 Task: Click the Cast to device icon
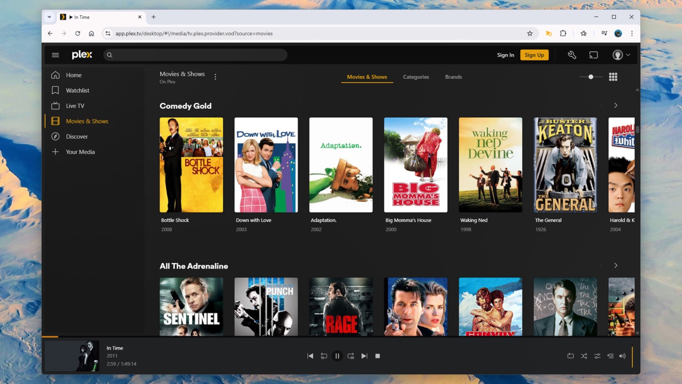coord(594,55)
